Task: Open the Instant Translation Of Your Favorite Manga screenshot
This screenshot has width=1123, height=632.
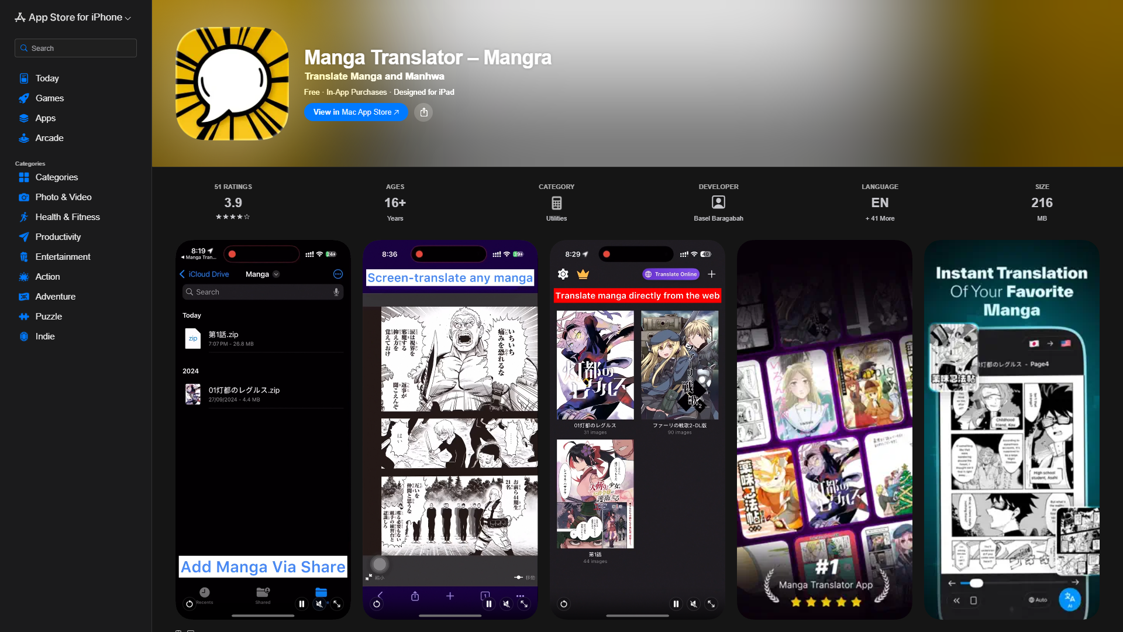Action: pyautogui.click(x=1011, y=430)
